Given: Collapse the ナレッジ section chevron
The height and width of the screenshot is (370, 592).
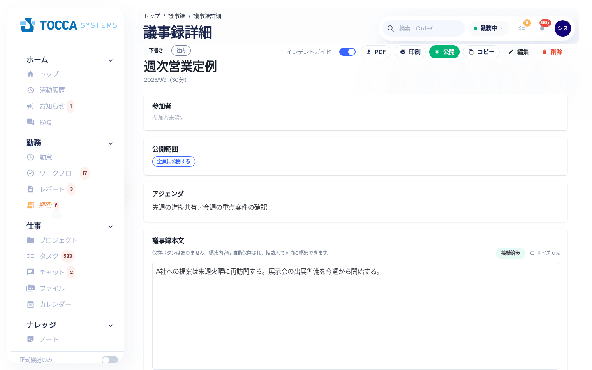Looking at the screenshot, I should (x=111, y=326).
